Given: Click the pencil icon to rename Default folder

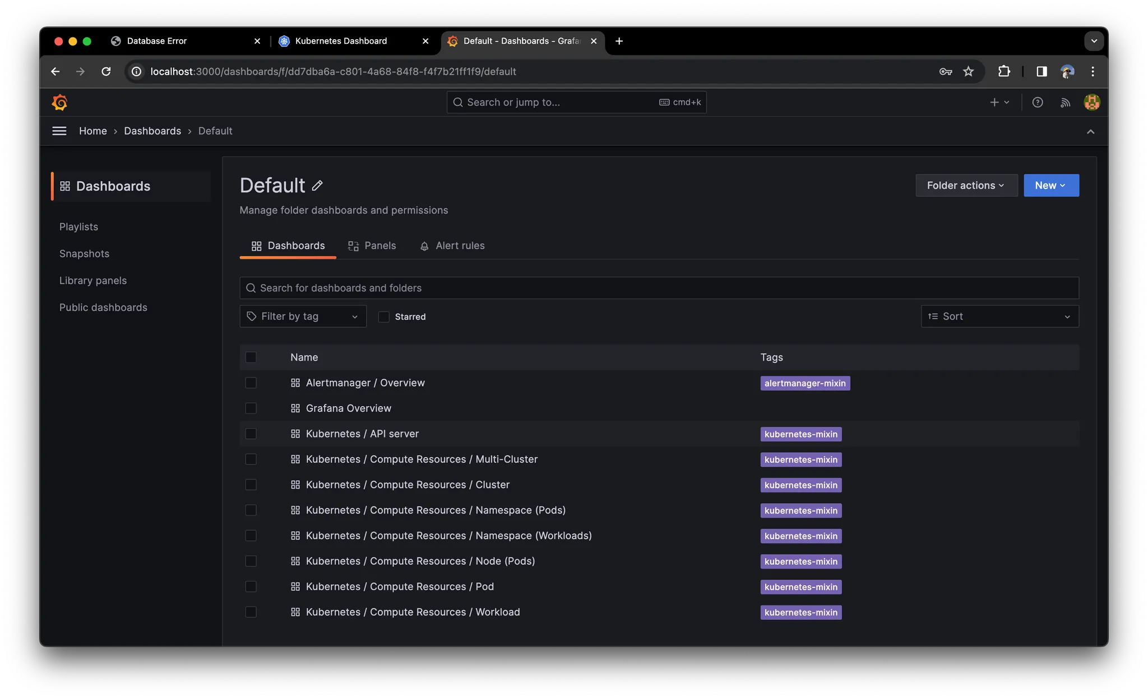Looking at the screenshot, I should [317, 186].
